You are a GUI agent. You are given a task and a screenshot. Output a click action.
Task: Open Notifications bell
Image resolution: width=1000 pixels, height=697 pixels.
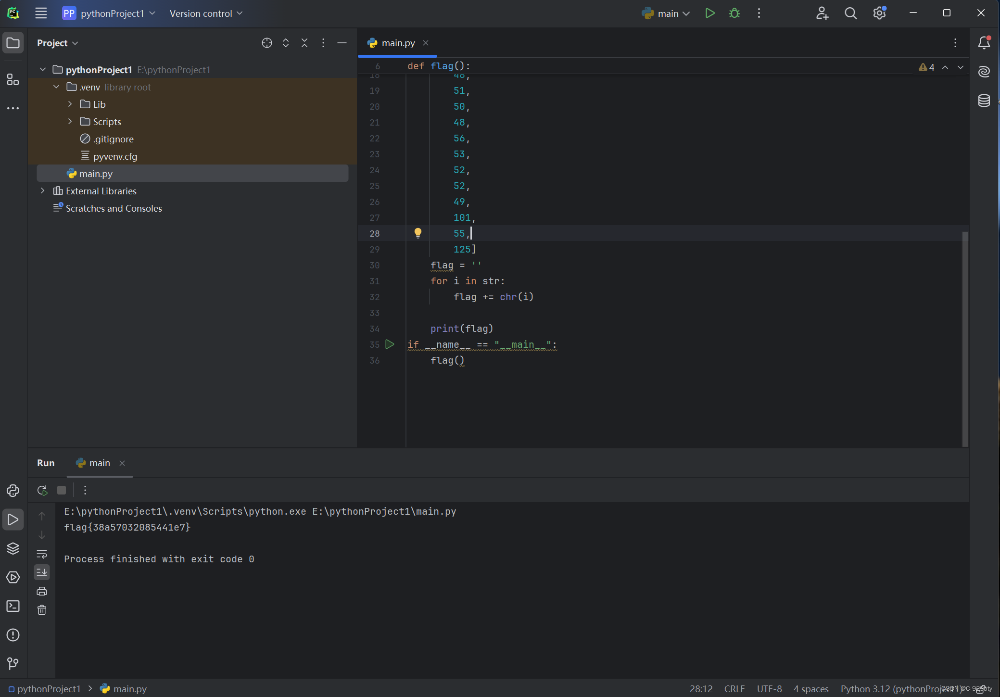pyautogui.click(x=984, y=43)
